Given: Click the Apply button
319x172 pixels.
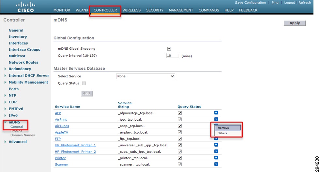Looking at the screenshot, I should coord(295,23).
